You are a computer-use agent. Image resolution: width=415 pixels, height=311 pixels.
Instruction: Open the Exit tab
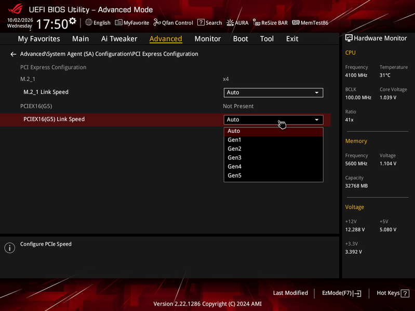point(292,39)
